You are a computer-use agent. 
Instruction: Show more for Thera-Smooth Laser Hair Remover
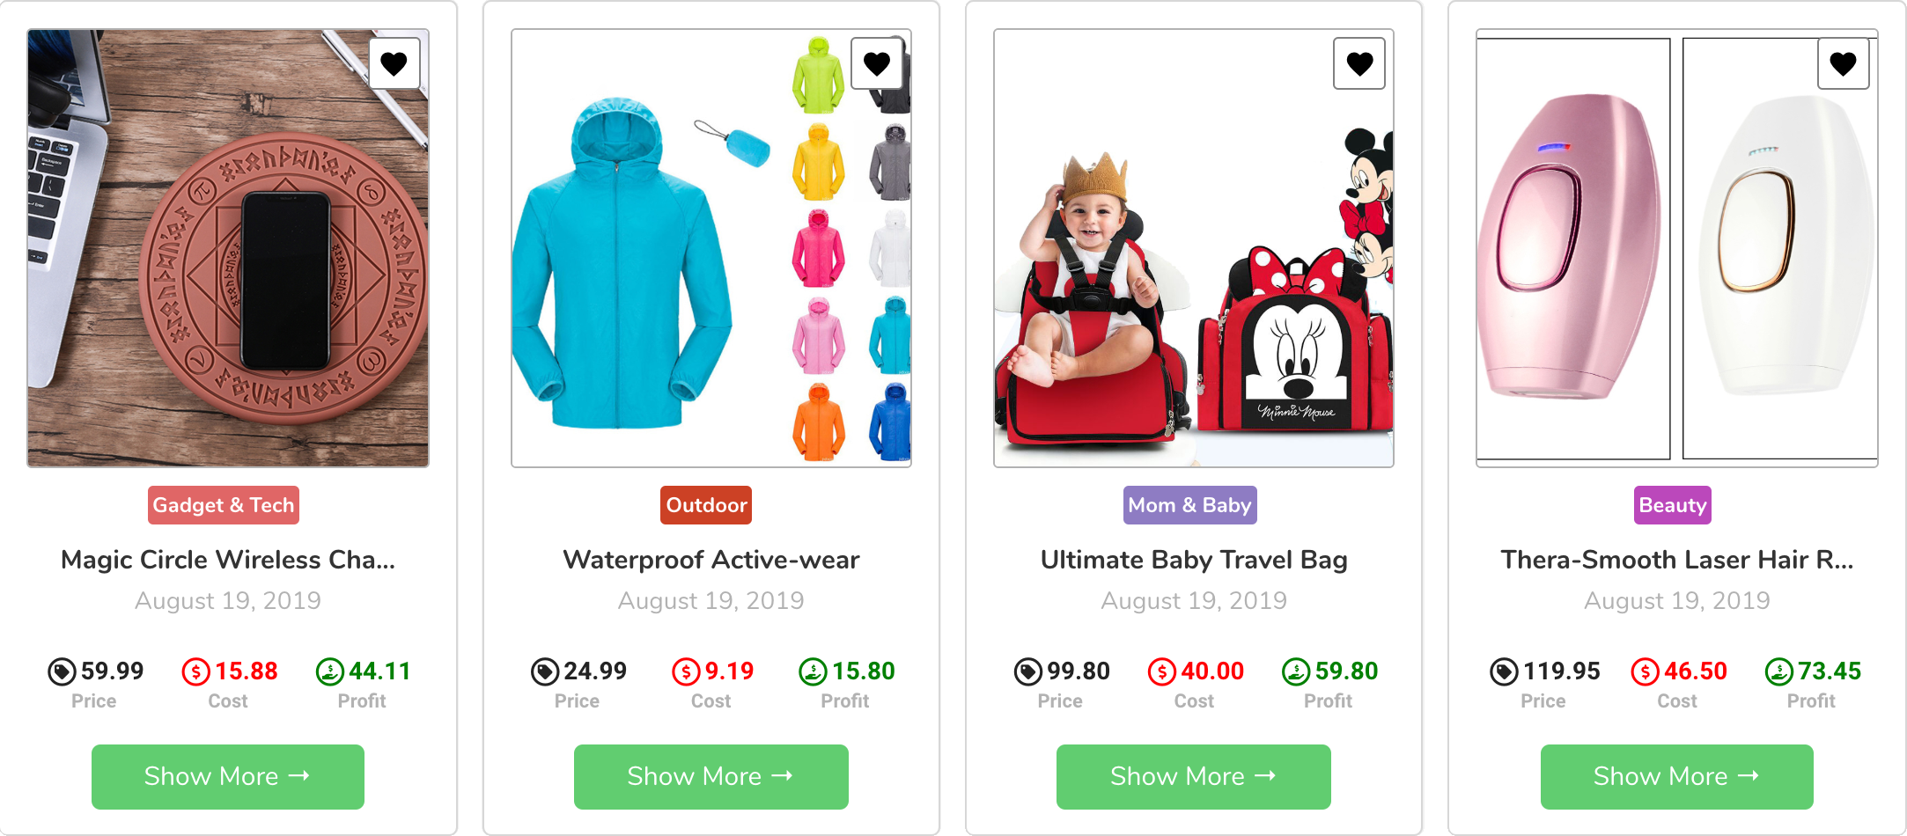pos(1677,777)
